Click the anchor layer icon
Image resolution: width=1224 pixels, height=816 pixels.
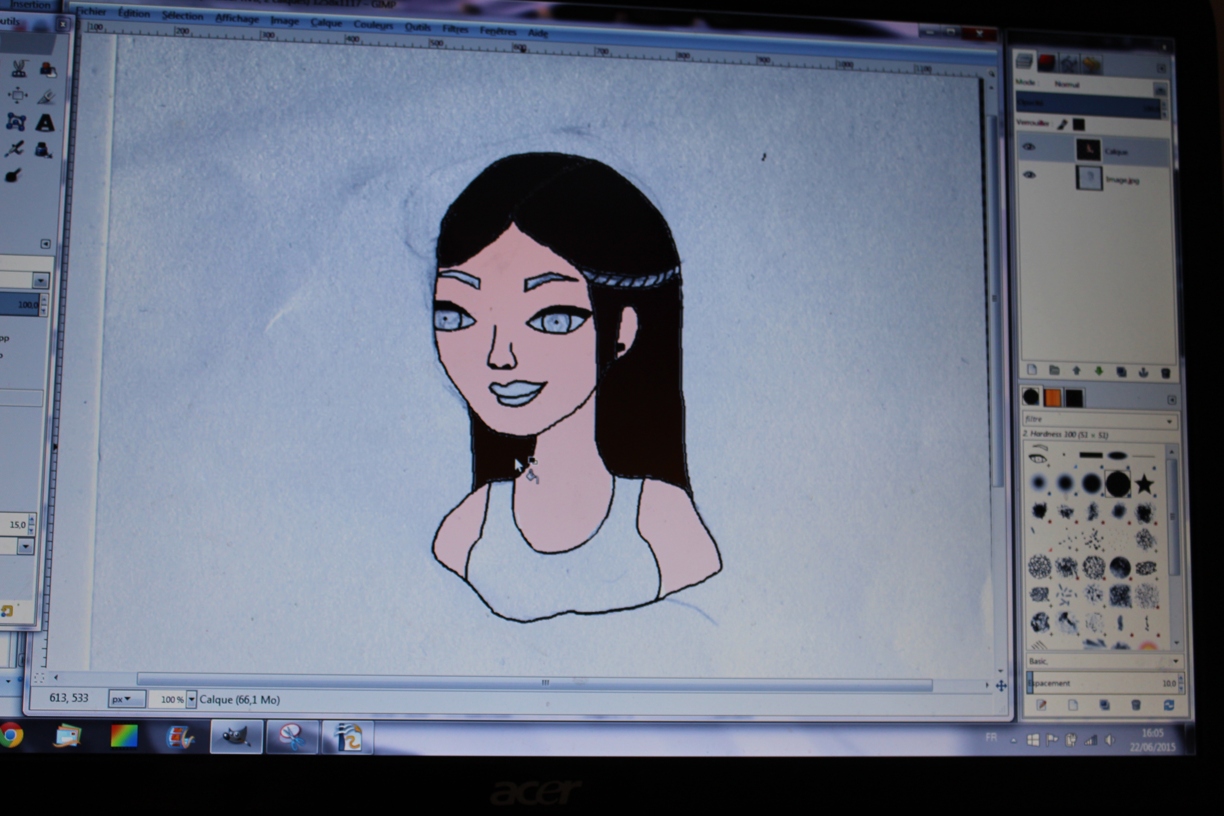click(x=1143, y=372)
